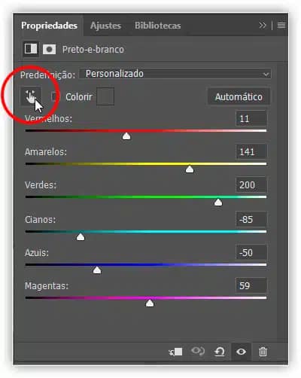Open the Predefinição dropdown
Image resolution: width=301 pixels, height=378 pixels.
click(175, 74)
